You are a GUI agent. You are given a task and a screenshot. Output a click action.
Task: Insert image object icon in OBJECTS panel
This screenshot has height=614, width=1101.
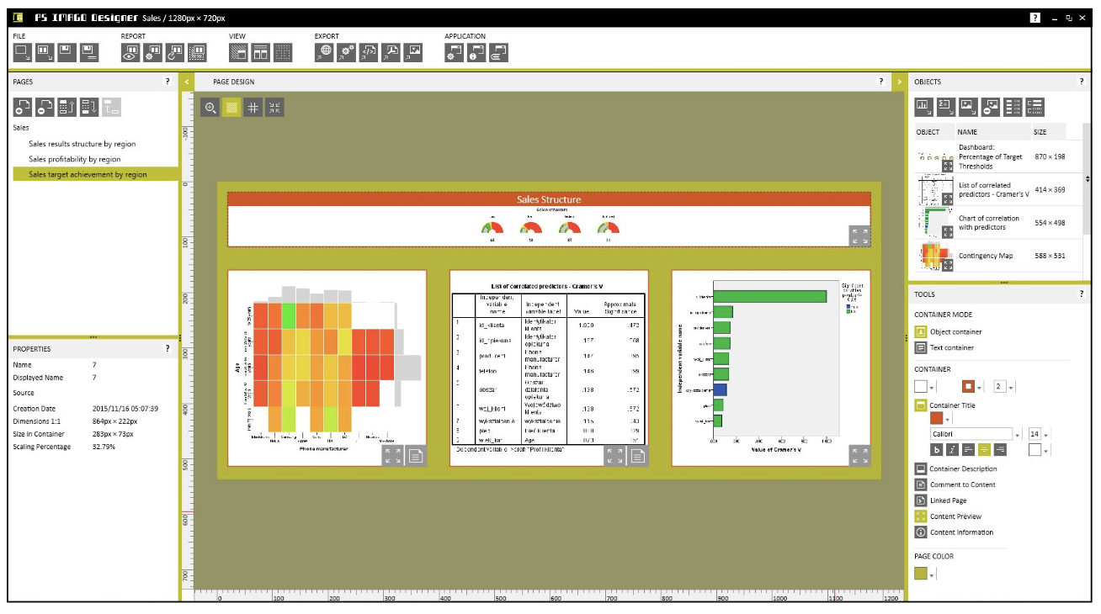[x=968, y=107]
